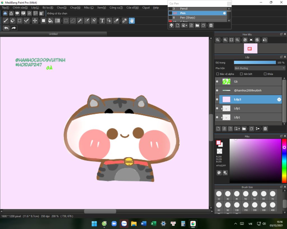Select brush size 30 preset
Screen dimensions: 287x229
pos(219,195)
